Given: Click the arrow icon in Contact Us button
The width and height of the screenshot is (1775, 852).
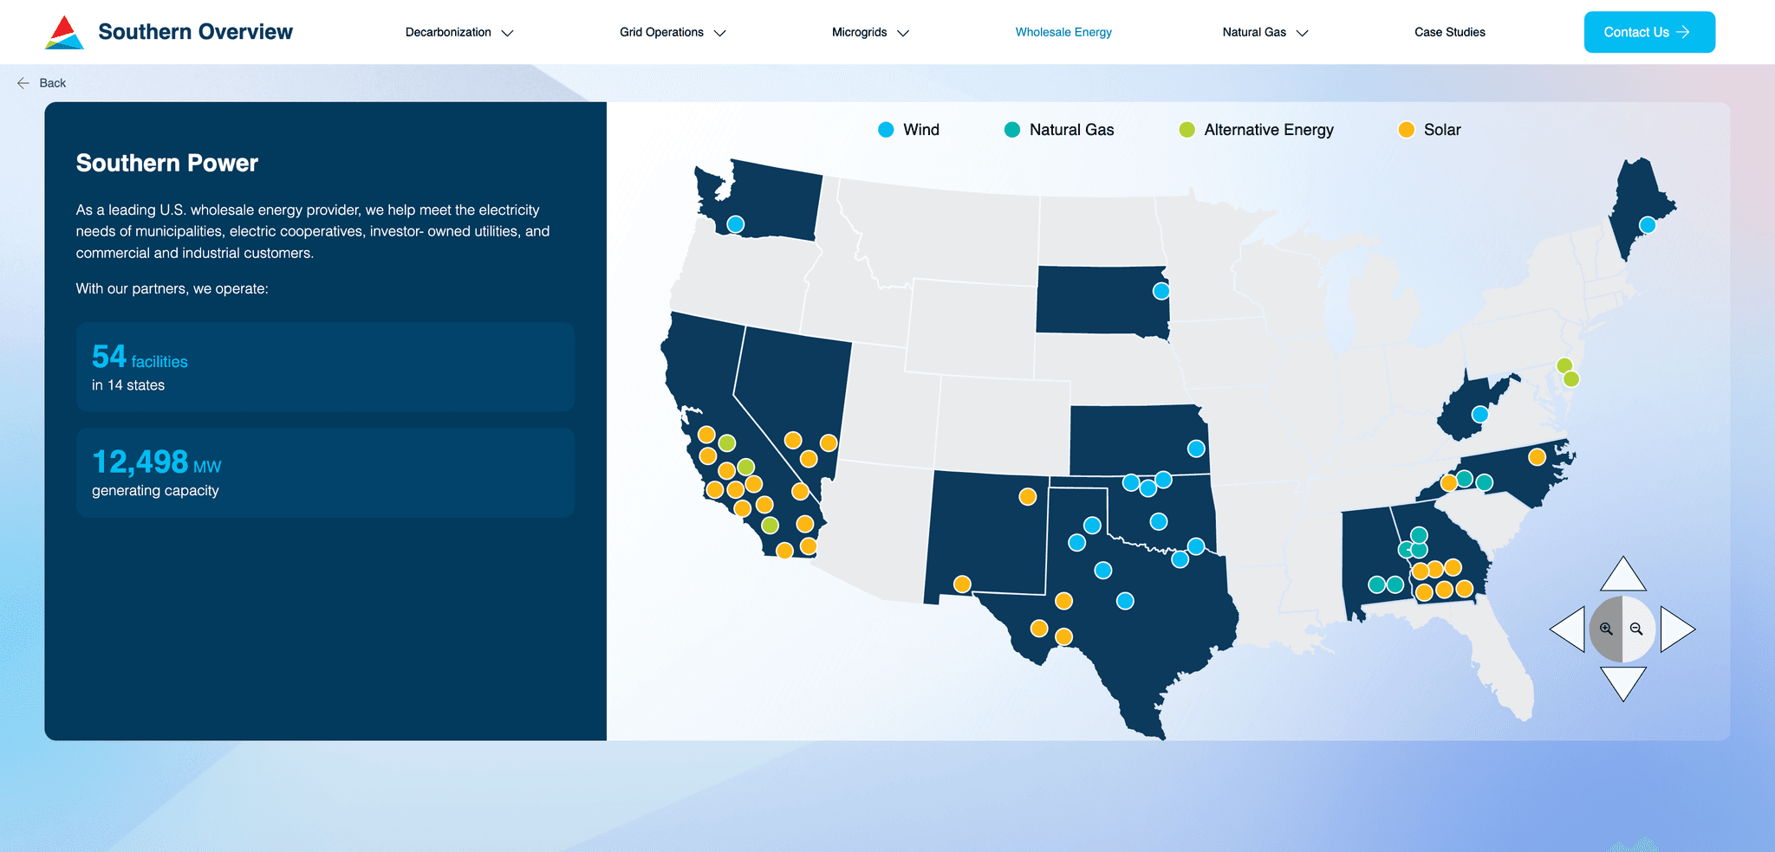Looking at the screenshot, I should 1683,32.
